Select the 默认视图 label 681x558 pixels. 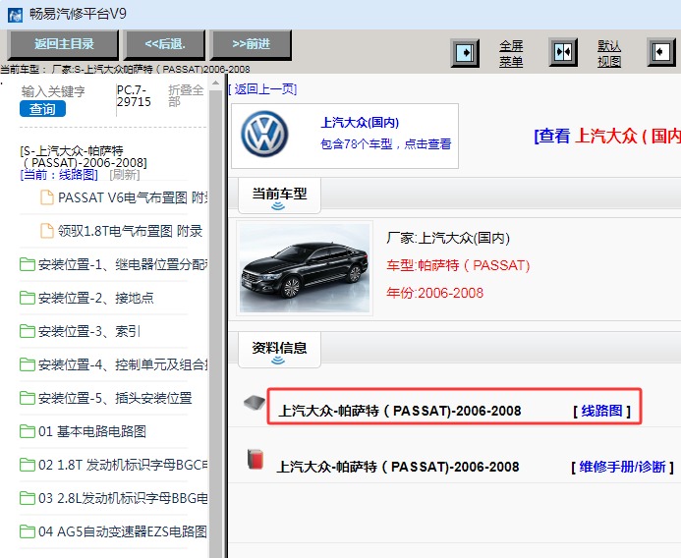609,53
